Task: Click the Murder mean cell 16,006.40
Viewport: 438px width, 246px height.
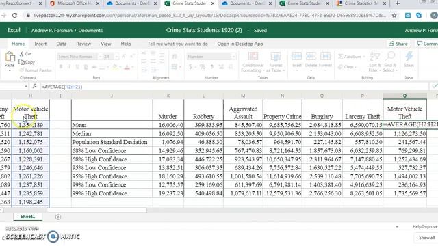Action: point(168,125)
